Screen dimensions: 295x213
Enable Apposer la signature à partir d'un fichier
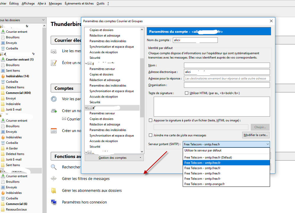[x=151, y=120]
